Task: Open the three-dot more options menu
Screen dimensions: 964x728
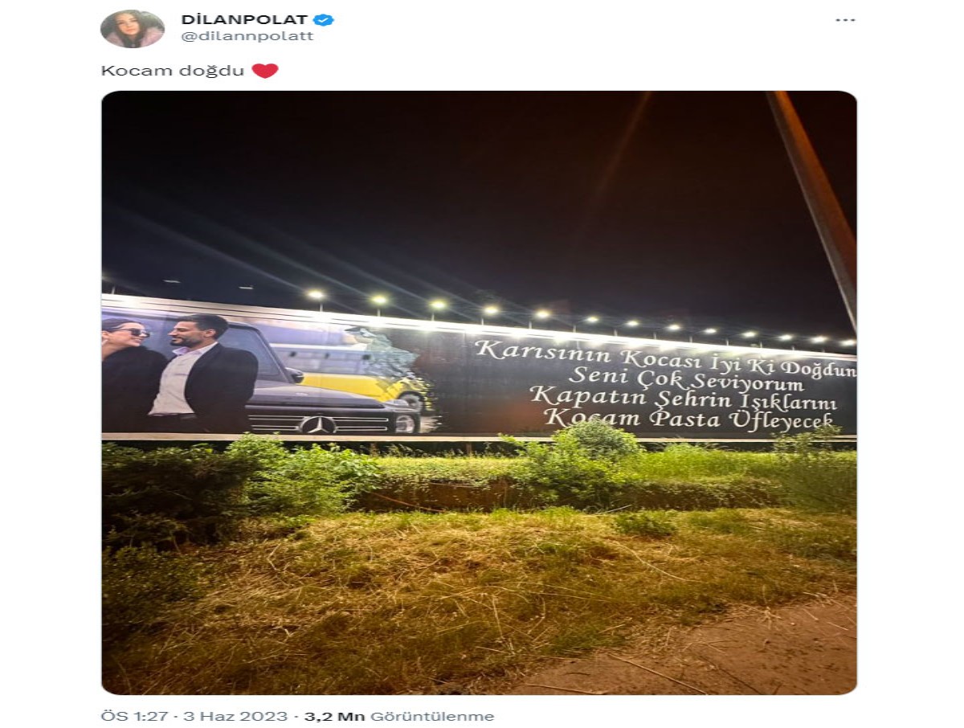Action: coord(845,20)
